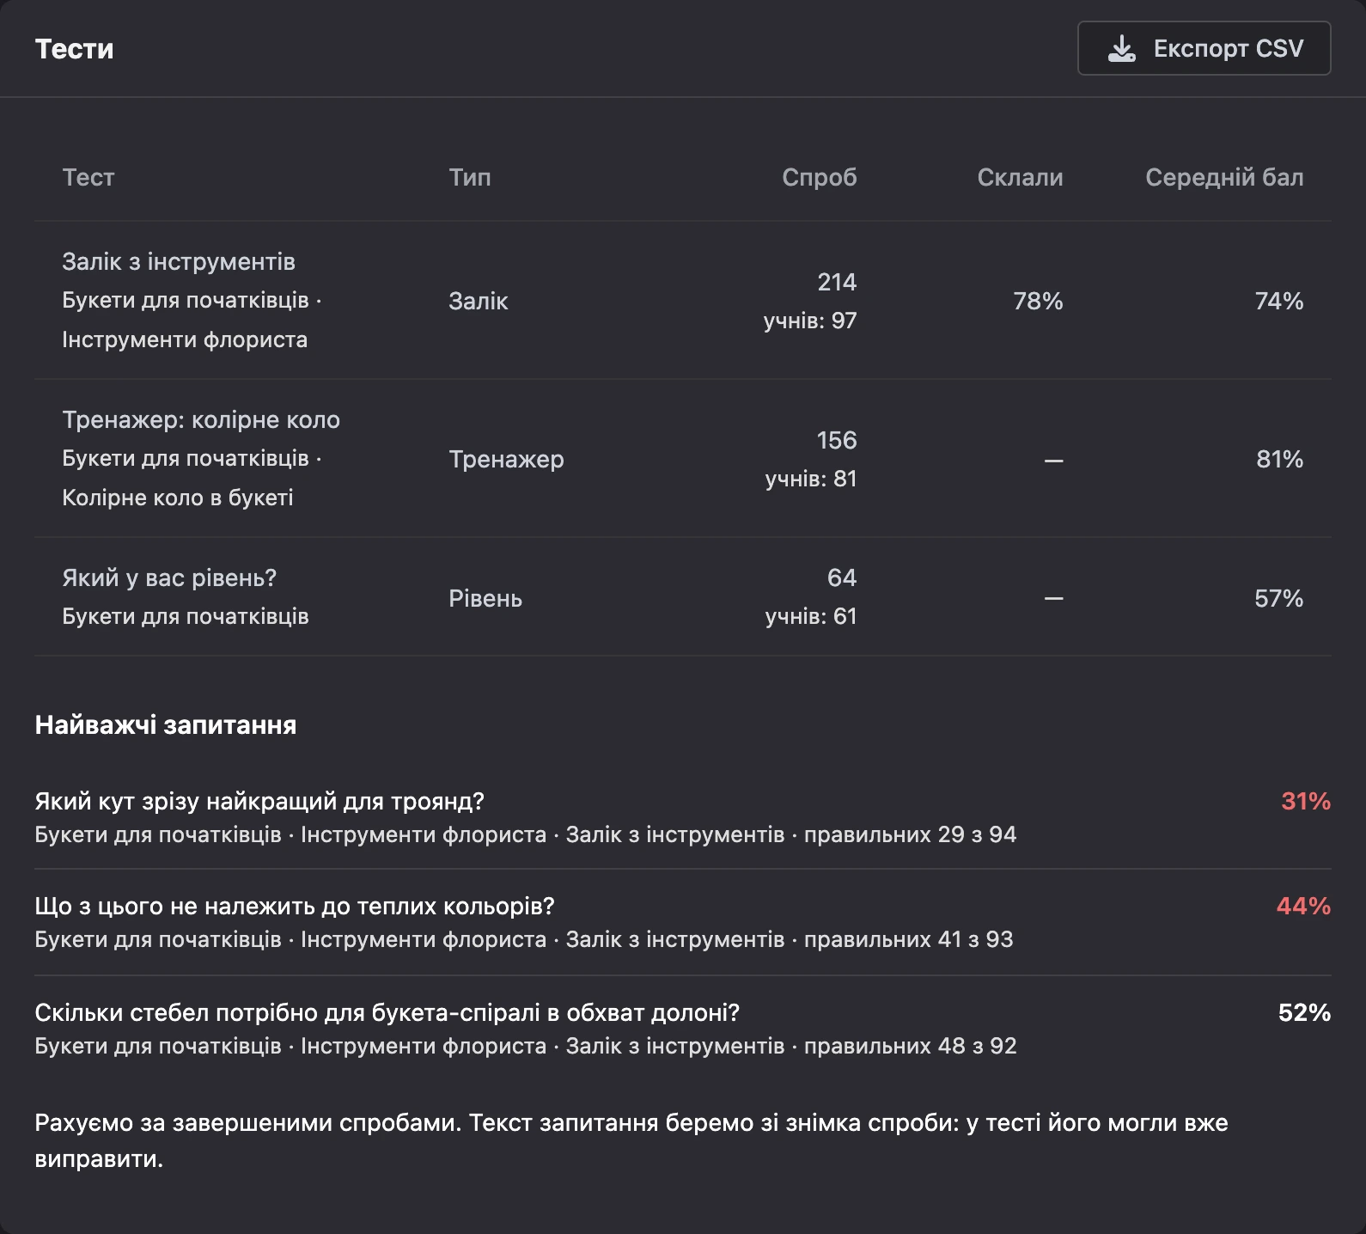The image size is (1366, 1234).
Task: Click the 78% pass rate cell
Action: pyautogui.click(x=1038, y=301)
